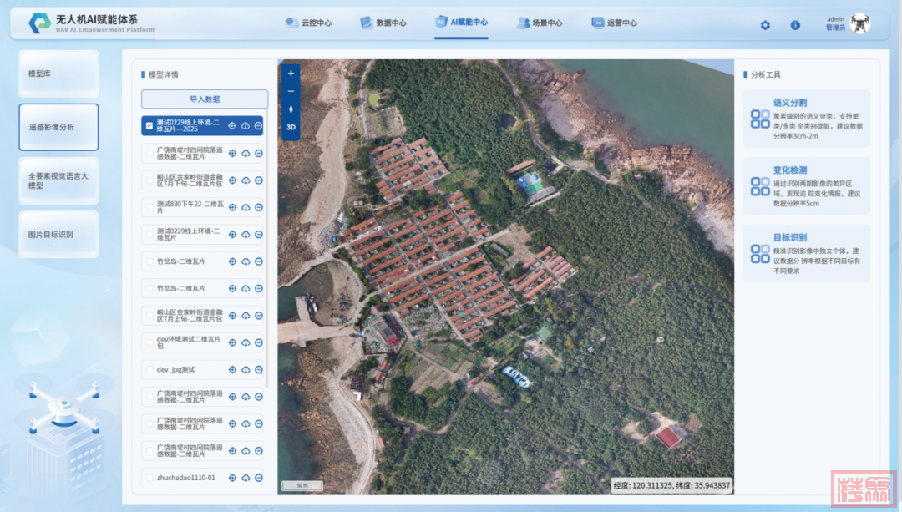Open settings via the gear icon
This screenshot has width=902, height=512.
pos(765,25)
